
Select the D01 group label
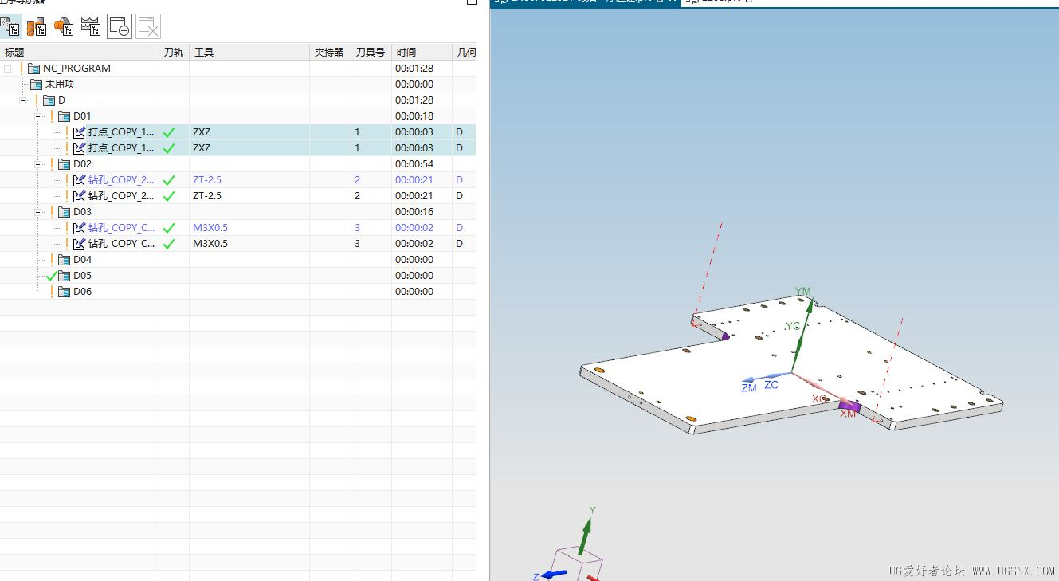(x=82, y=116)
